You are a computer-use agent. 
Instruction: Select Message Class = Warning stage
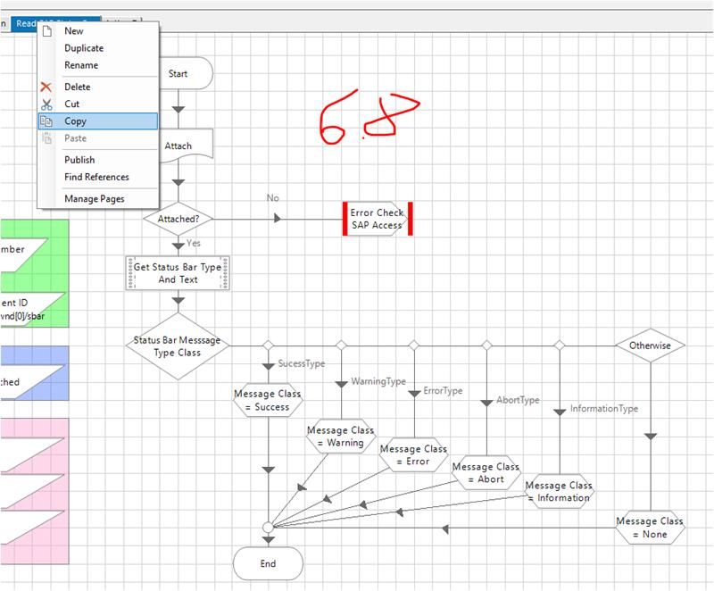341,437
